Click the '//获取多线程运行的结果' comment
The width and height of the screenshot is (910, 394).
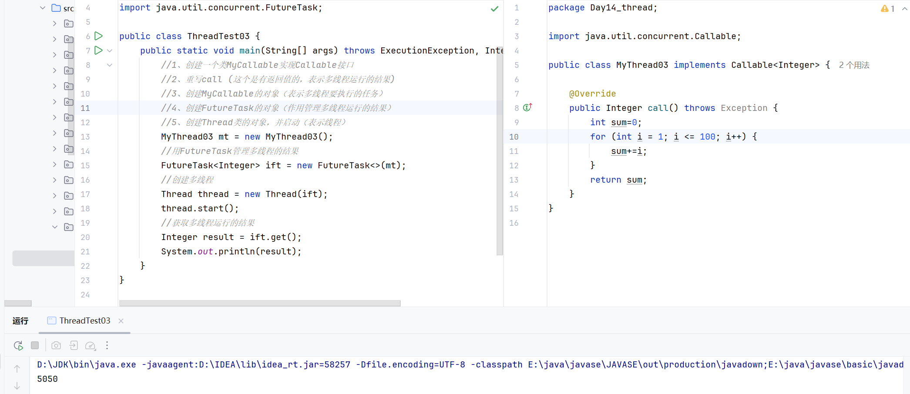coord(208,223)
